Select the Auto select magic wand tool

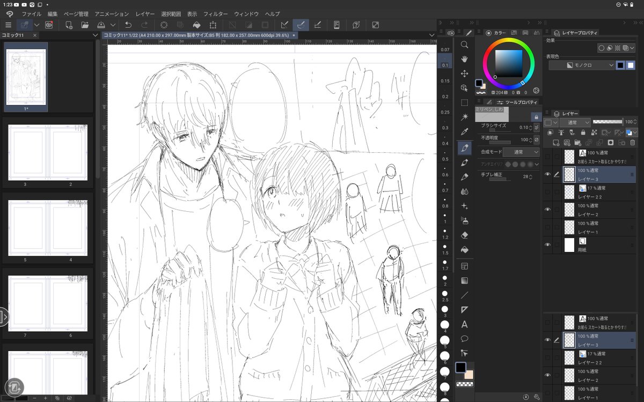coord(465,117)
